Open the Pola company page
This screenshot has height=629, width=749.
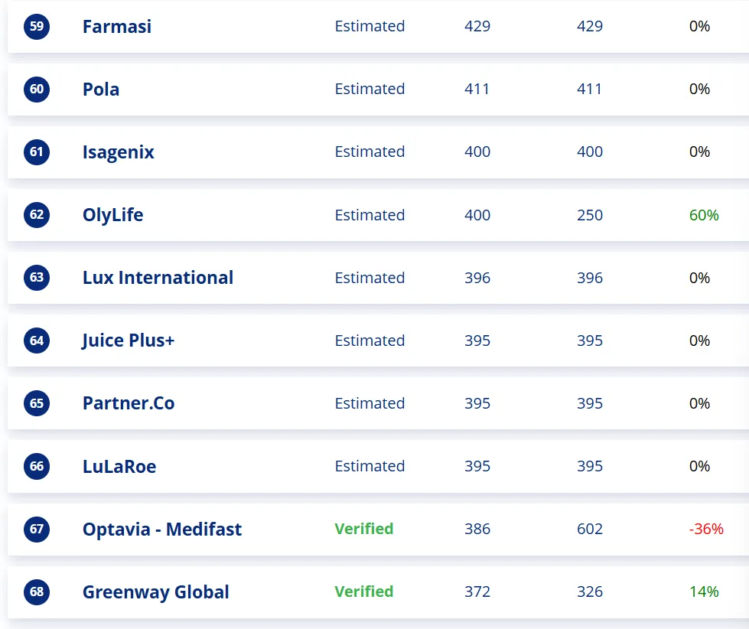(101, 90)
